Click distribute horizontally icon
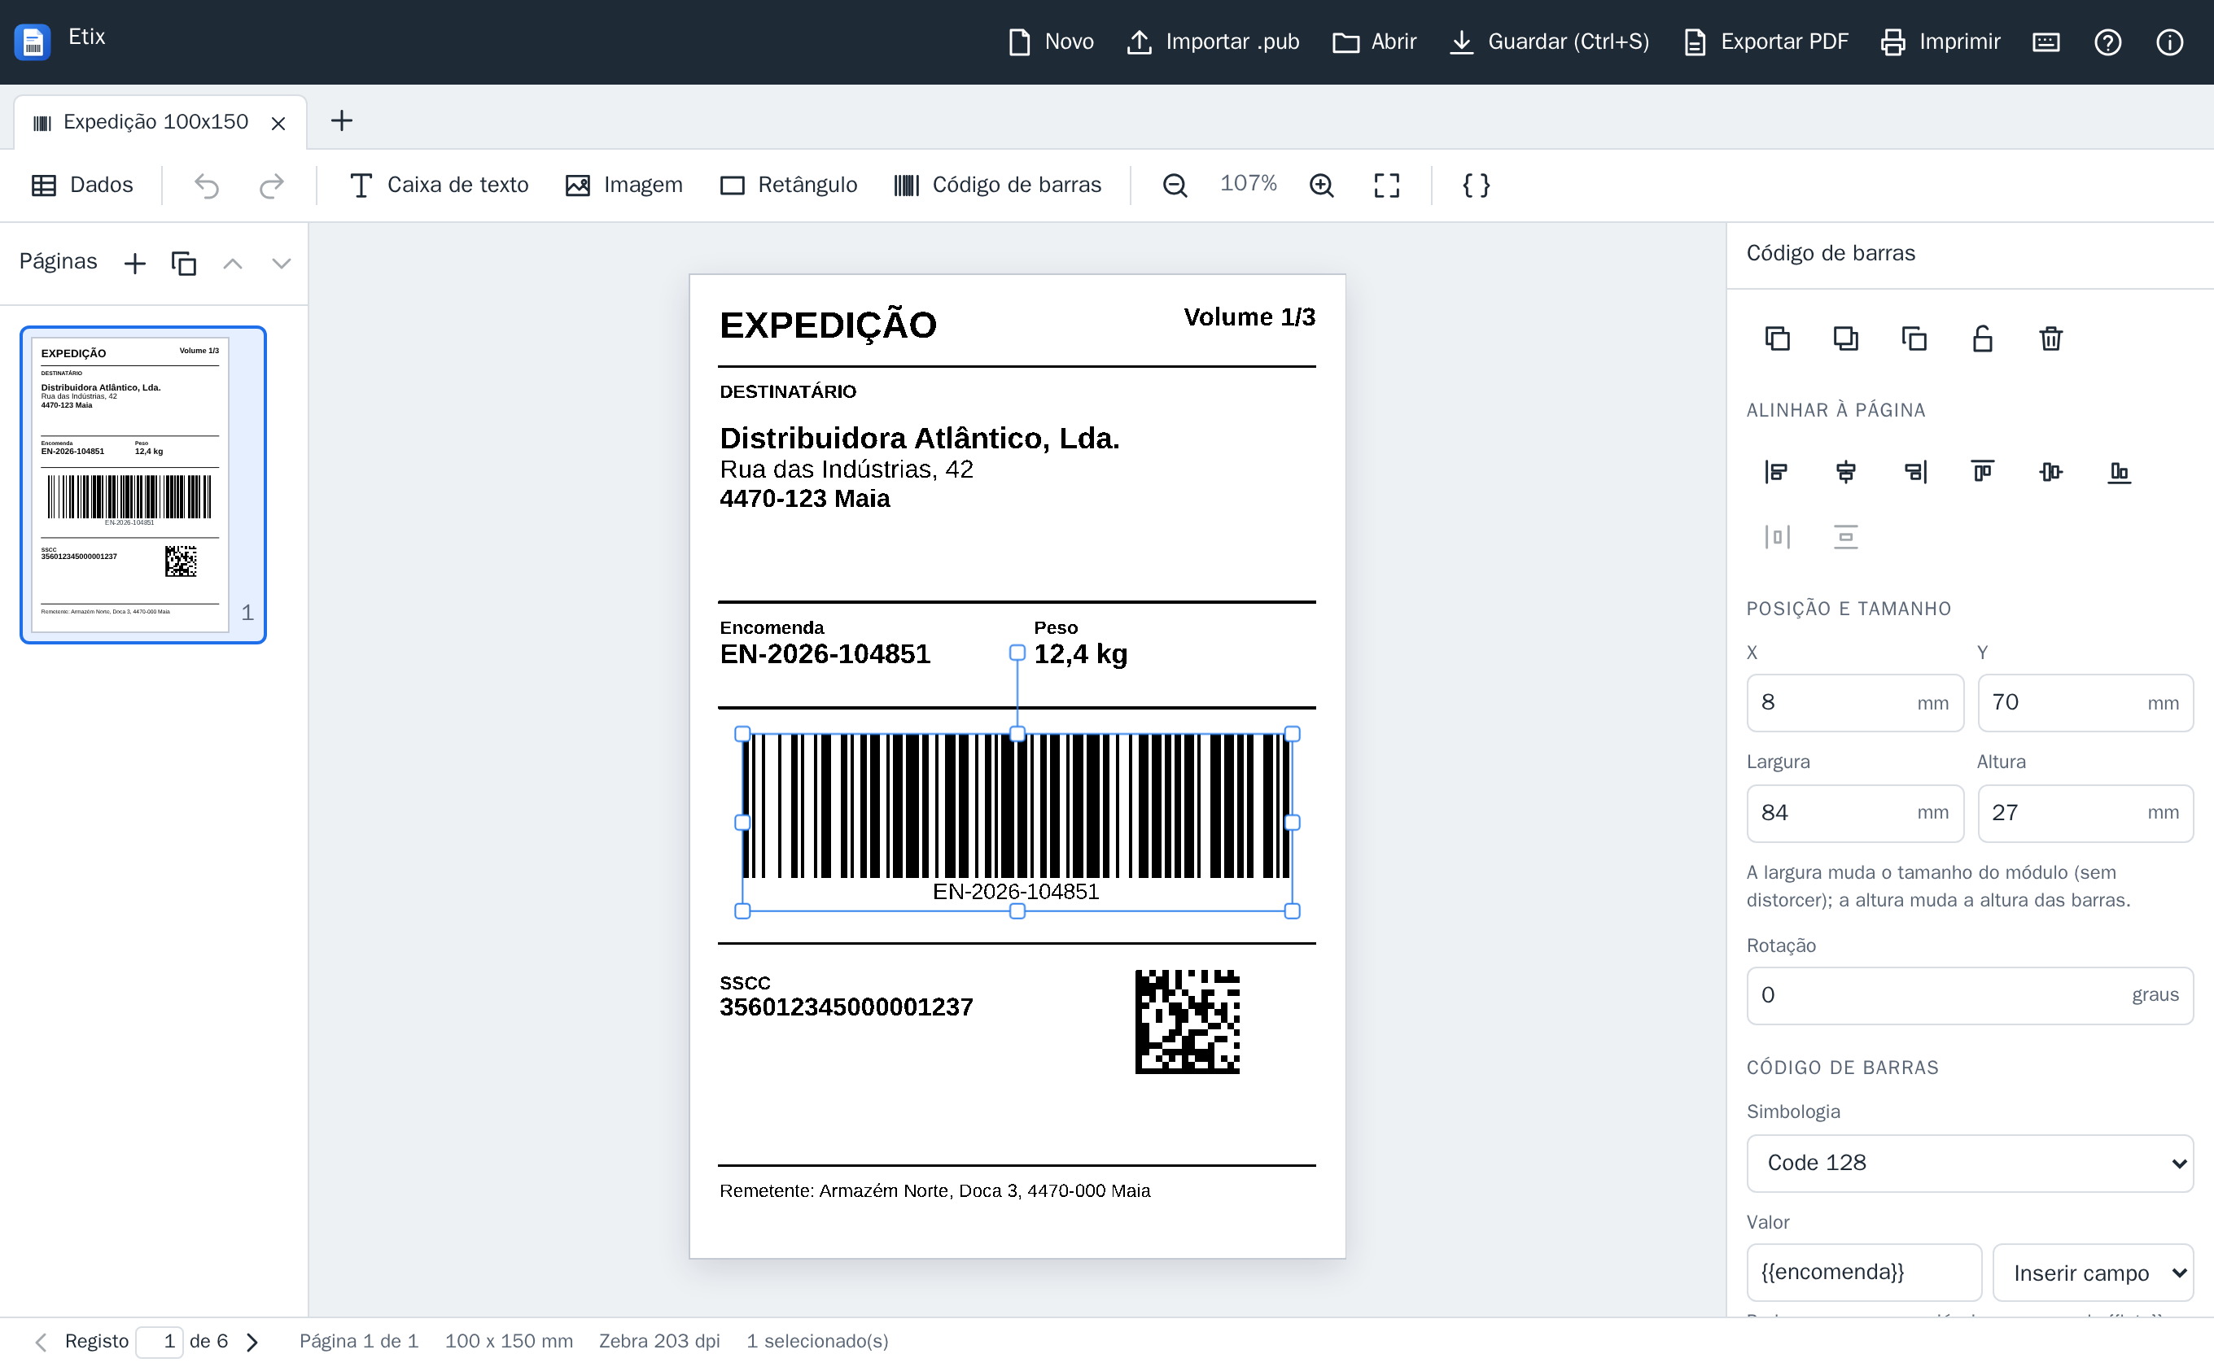The width and height of the screenshot is (2214, 1367). pos(1777,537)
